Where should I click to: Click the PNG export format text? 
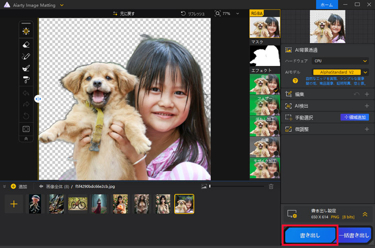[335, 217]
